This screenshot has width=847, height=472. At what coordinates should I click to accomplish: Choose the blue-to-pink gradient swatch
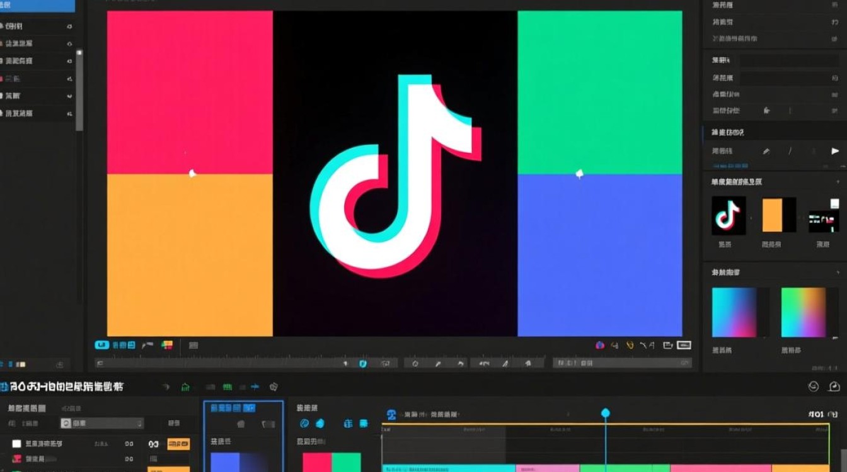pos(740,312)
